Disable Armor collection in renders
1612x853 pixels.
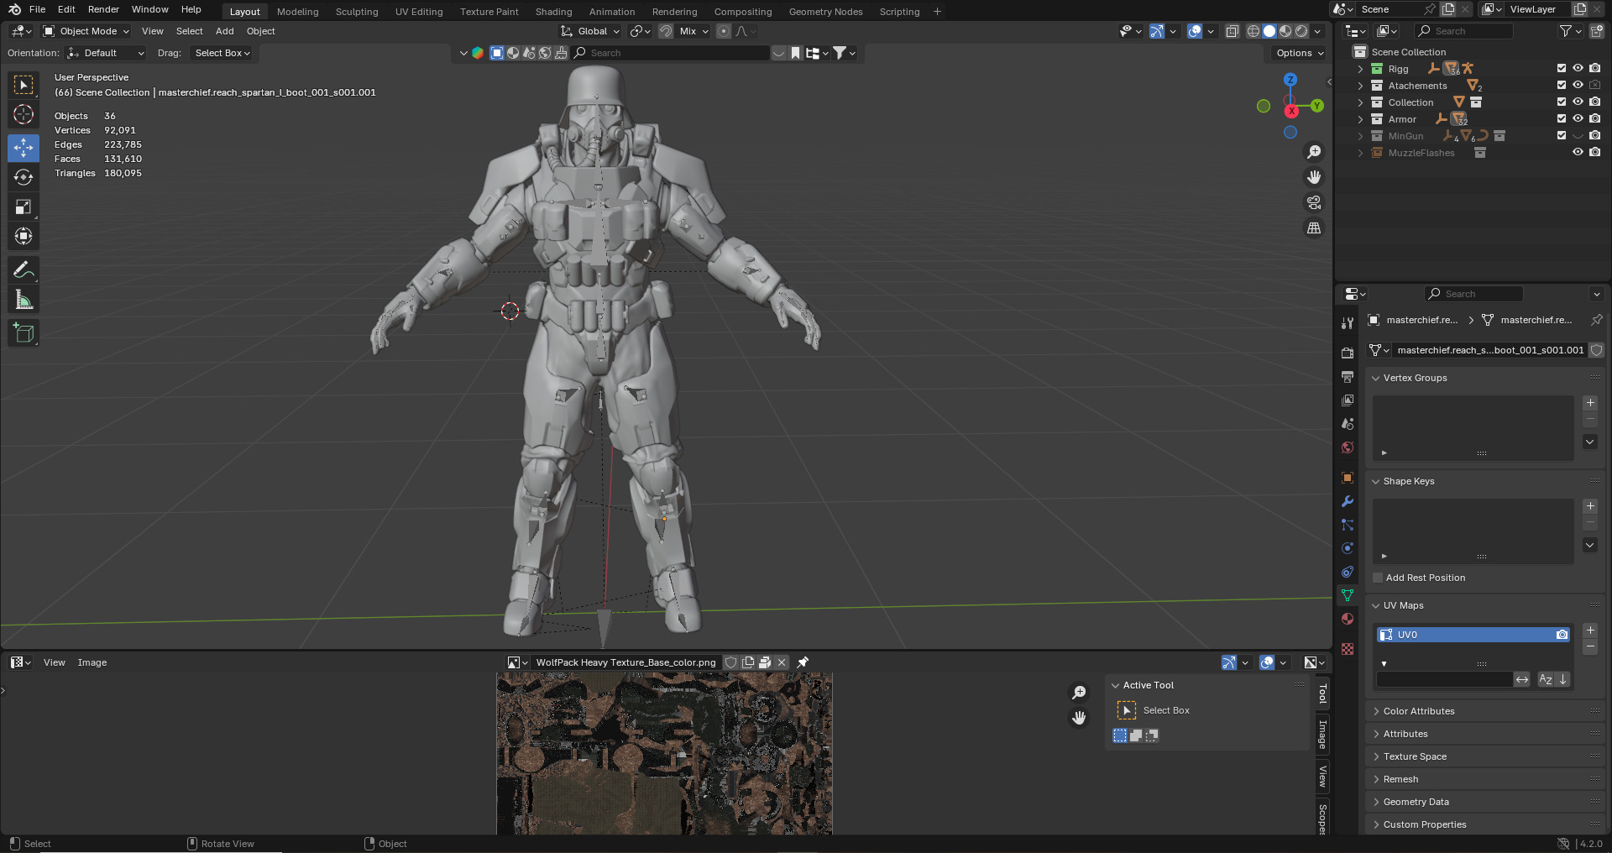(x=1595, y=119)
